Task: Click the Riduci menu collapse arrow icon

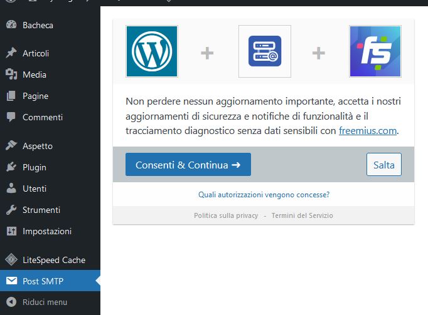Action: pyautogui.click(x=11, y=302)
